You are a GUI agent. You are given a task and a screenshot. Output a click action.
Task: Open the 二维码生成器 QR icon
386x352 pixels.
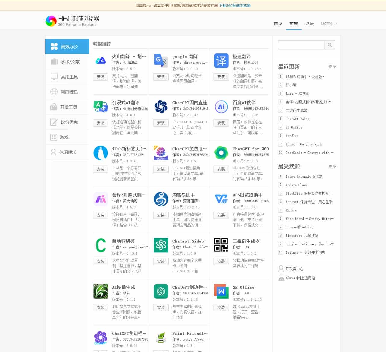coord(221,245)
